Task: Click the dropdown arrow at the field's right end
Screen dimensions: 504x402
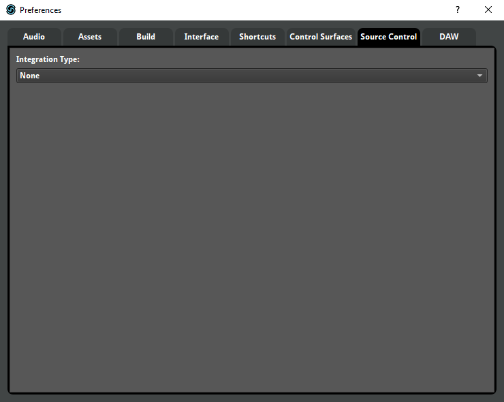Action: tap(479, 76)
